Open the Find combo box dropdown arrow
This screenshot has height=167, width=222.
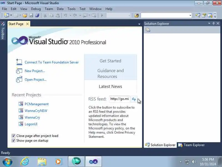(190, 15)
